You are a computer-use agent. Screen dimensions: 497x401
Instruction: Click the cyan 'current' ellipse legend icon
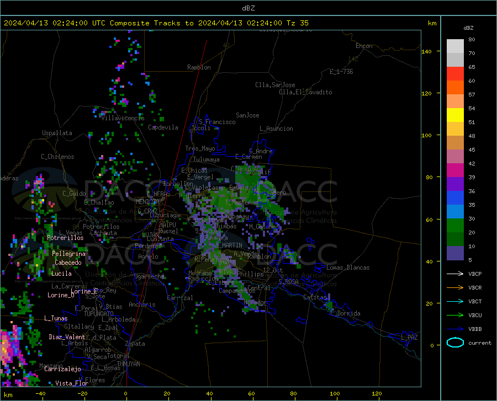(x=455, y=343)
